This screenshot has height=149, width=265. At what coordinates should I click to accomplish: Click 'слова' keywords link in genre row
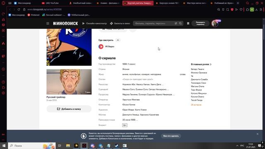click(x=183, y=74)
